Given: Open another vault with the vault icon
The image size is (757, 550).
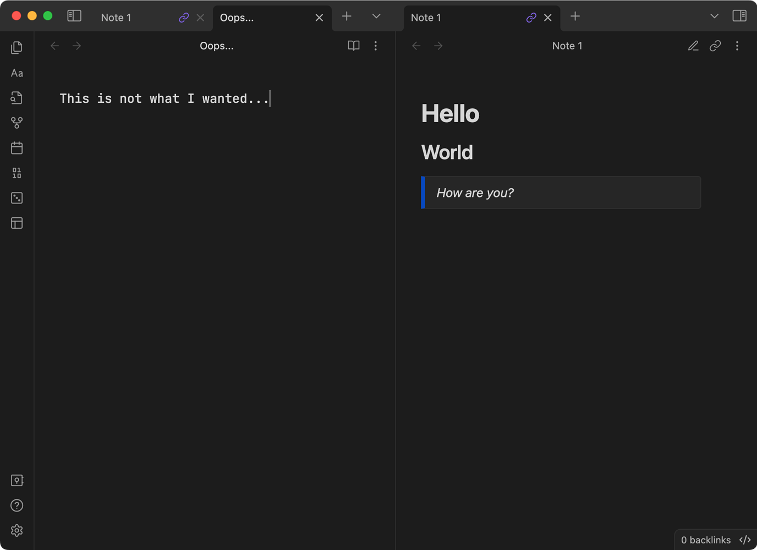Looking at the screenshot, I should click(17, 480).
